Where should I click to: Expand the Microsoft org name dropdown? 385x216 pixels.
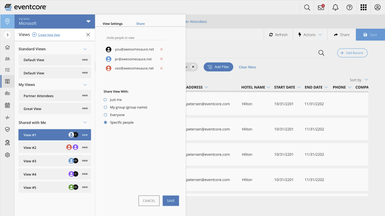pos(88,21)
